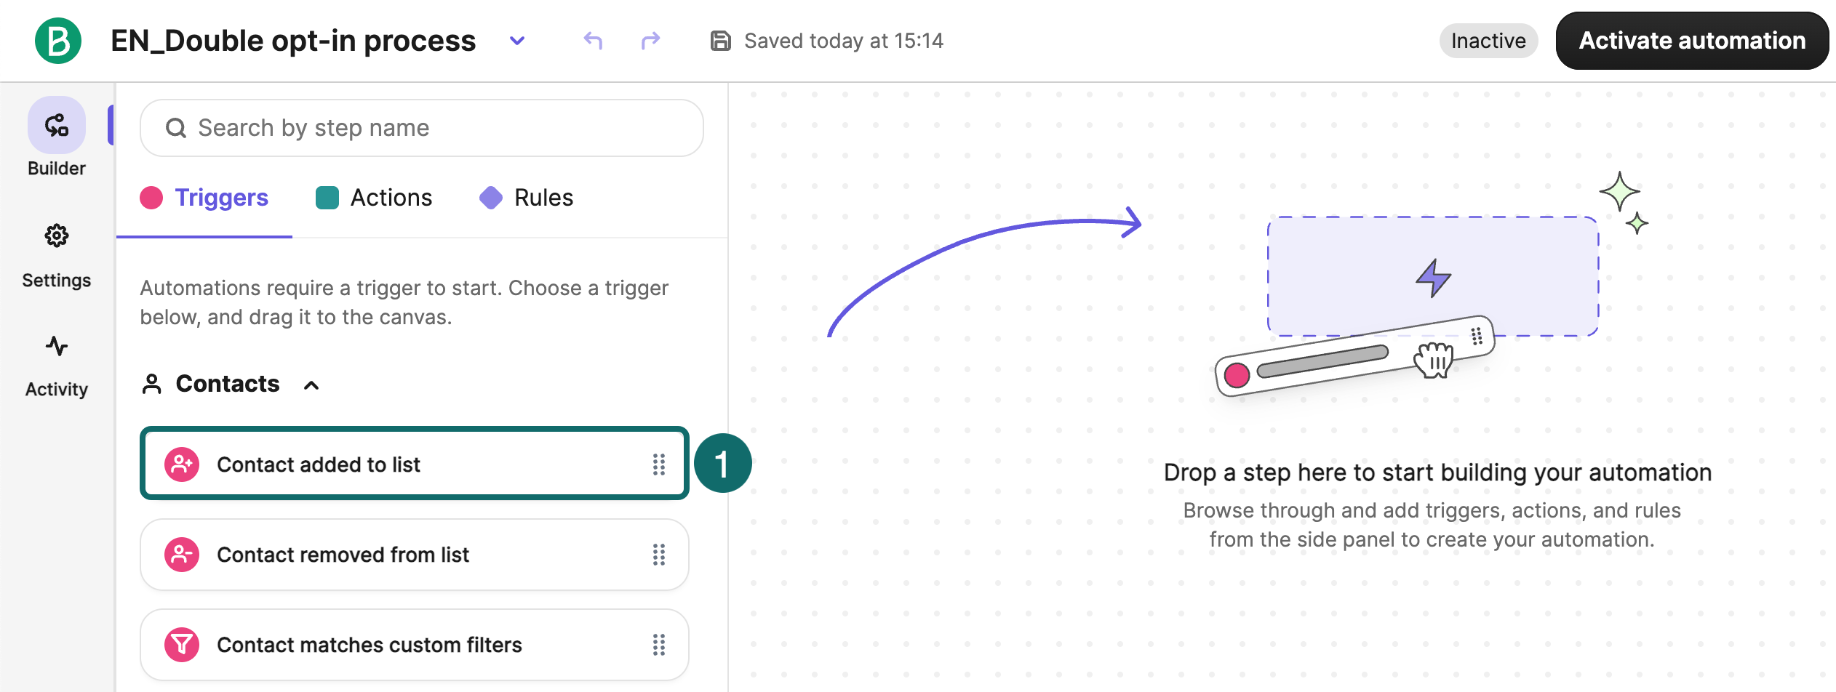
Task: Open the Activity pulse icon
Action: point(57,346)
